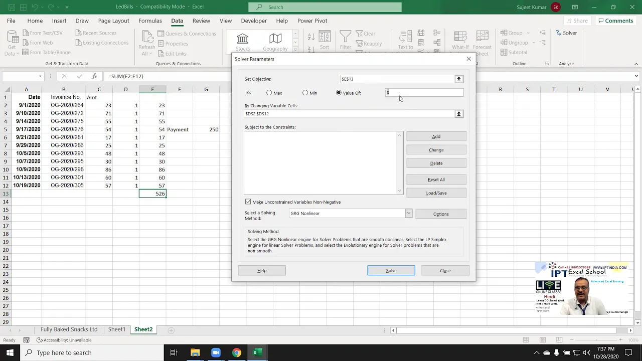Click the Changing Variable Cells range selector arrow

pos(458,114)
